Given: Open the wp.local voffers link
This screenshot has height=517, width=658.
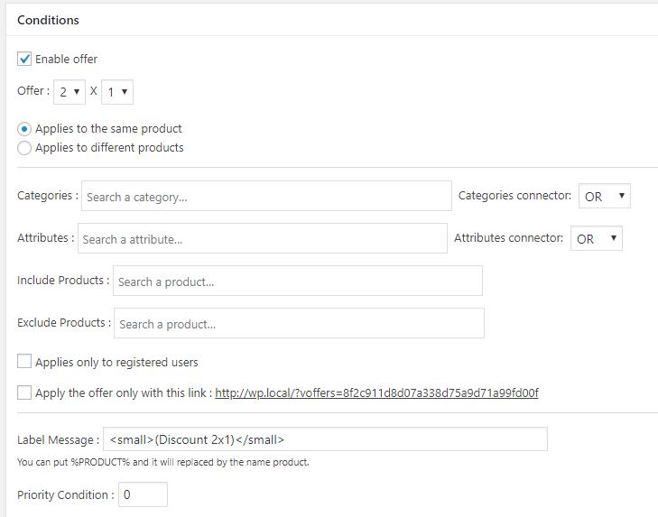Looking at the screenshot, I should coord(376,393).
